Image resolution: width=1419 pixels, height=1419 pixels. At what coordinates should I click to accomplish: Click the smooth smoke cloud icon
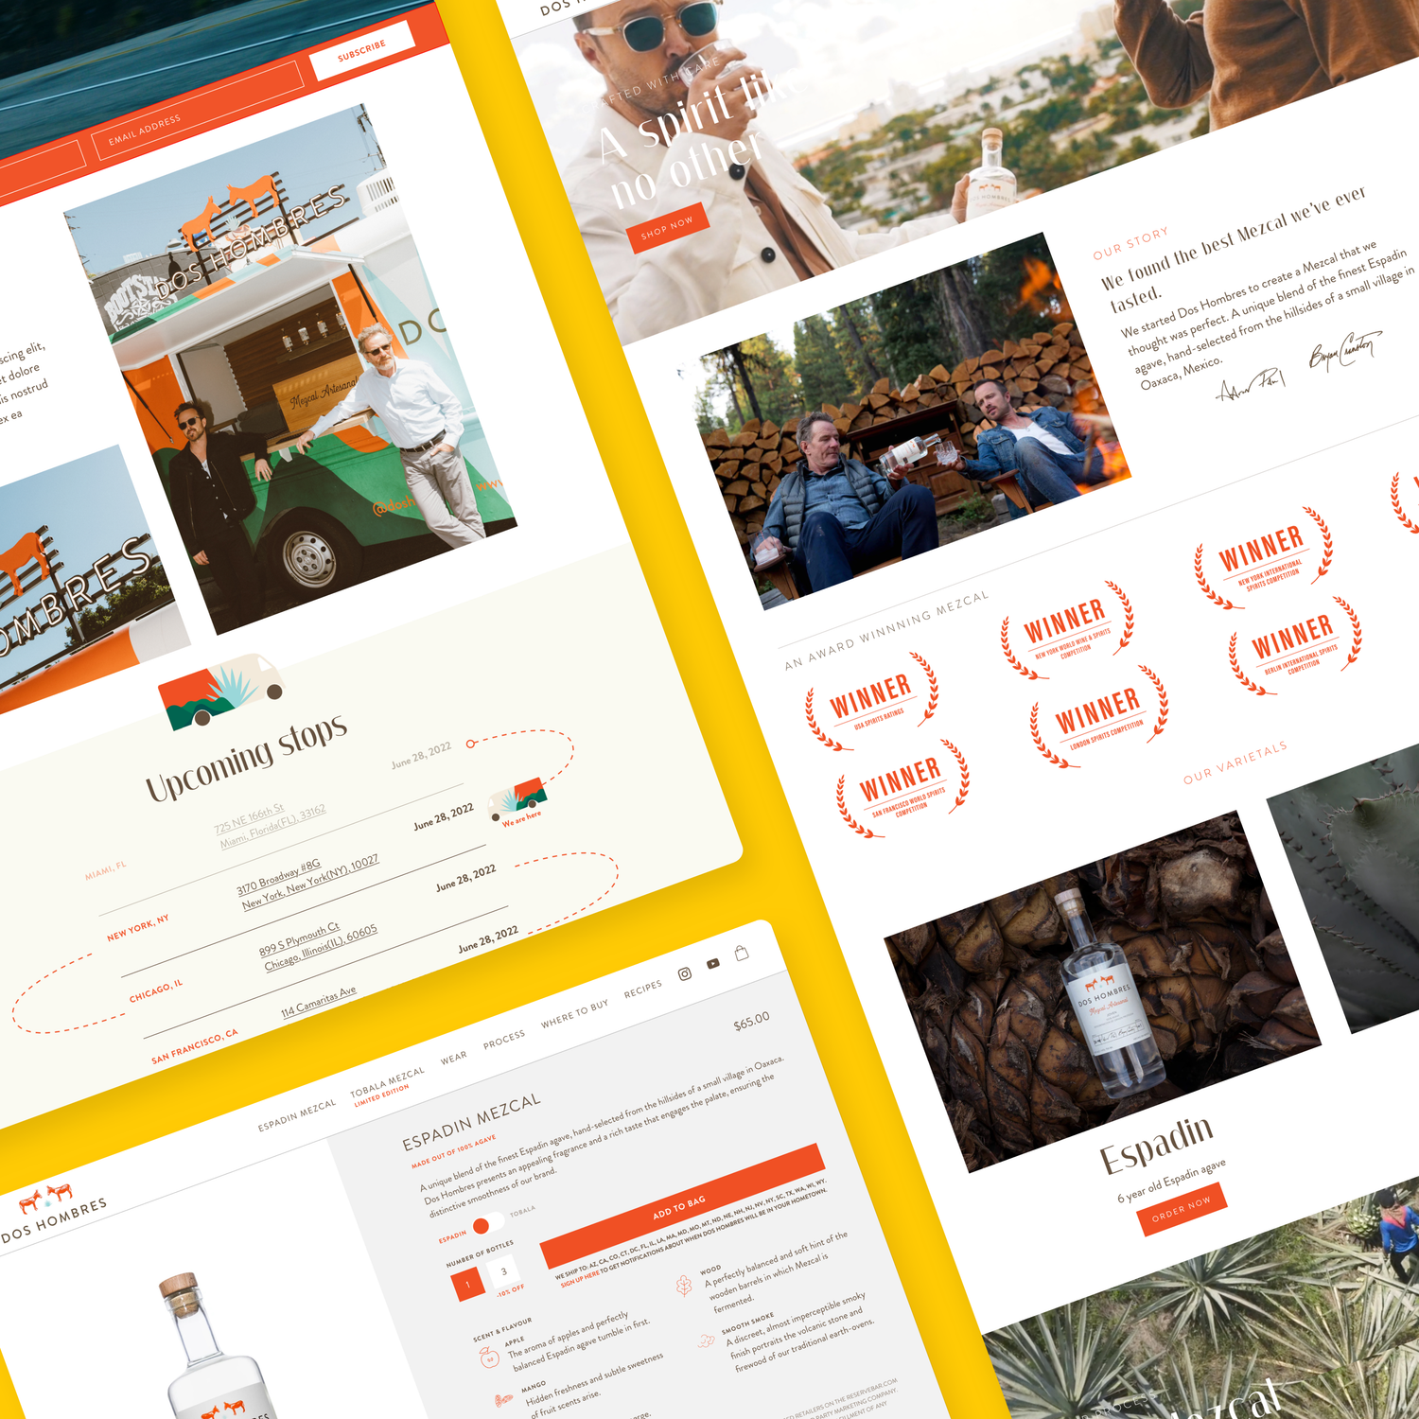click(706, 1340)
